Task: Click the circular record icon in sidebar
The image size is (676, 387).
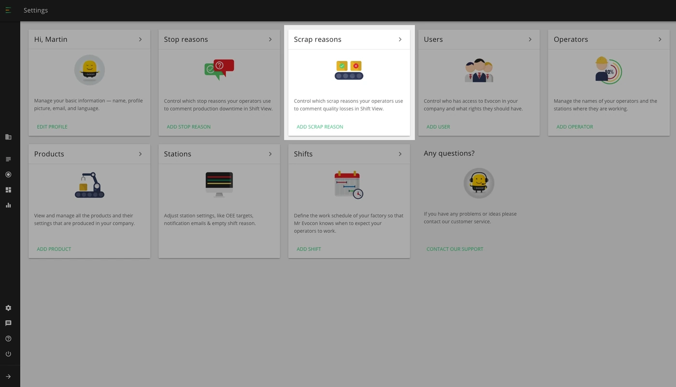Action: coord(8,175)
